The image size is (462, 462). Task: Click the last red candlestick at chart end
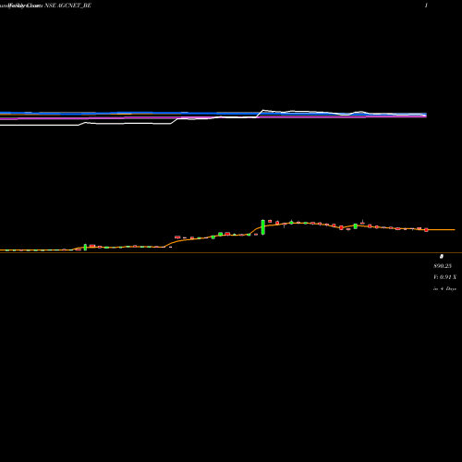tap(426, 230)
